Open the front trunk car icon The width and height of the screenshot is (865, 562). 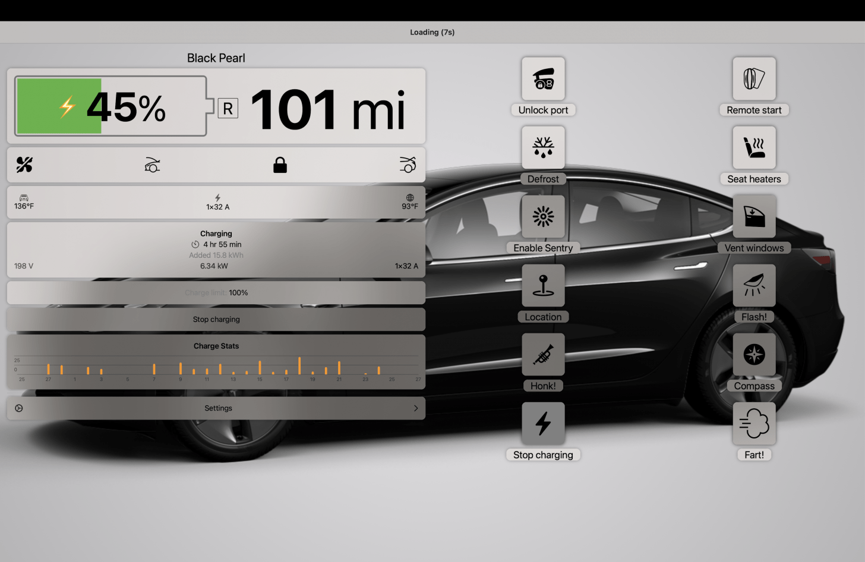[153, 165]
